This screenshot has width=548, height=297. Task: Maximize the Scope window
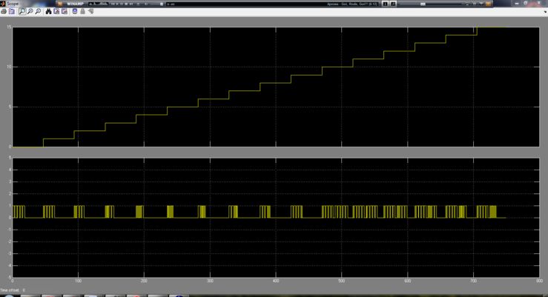(526, 3)
